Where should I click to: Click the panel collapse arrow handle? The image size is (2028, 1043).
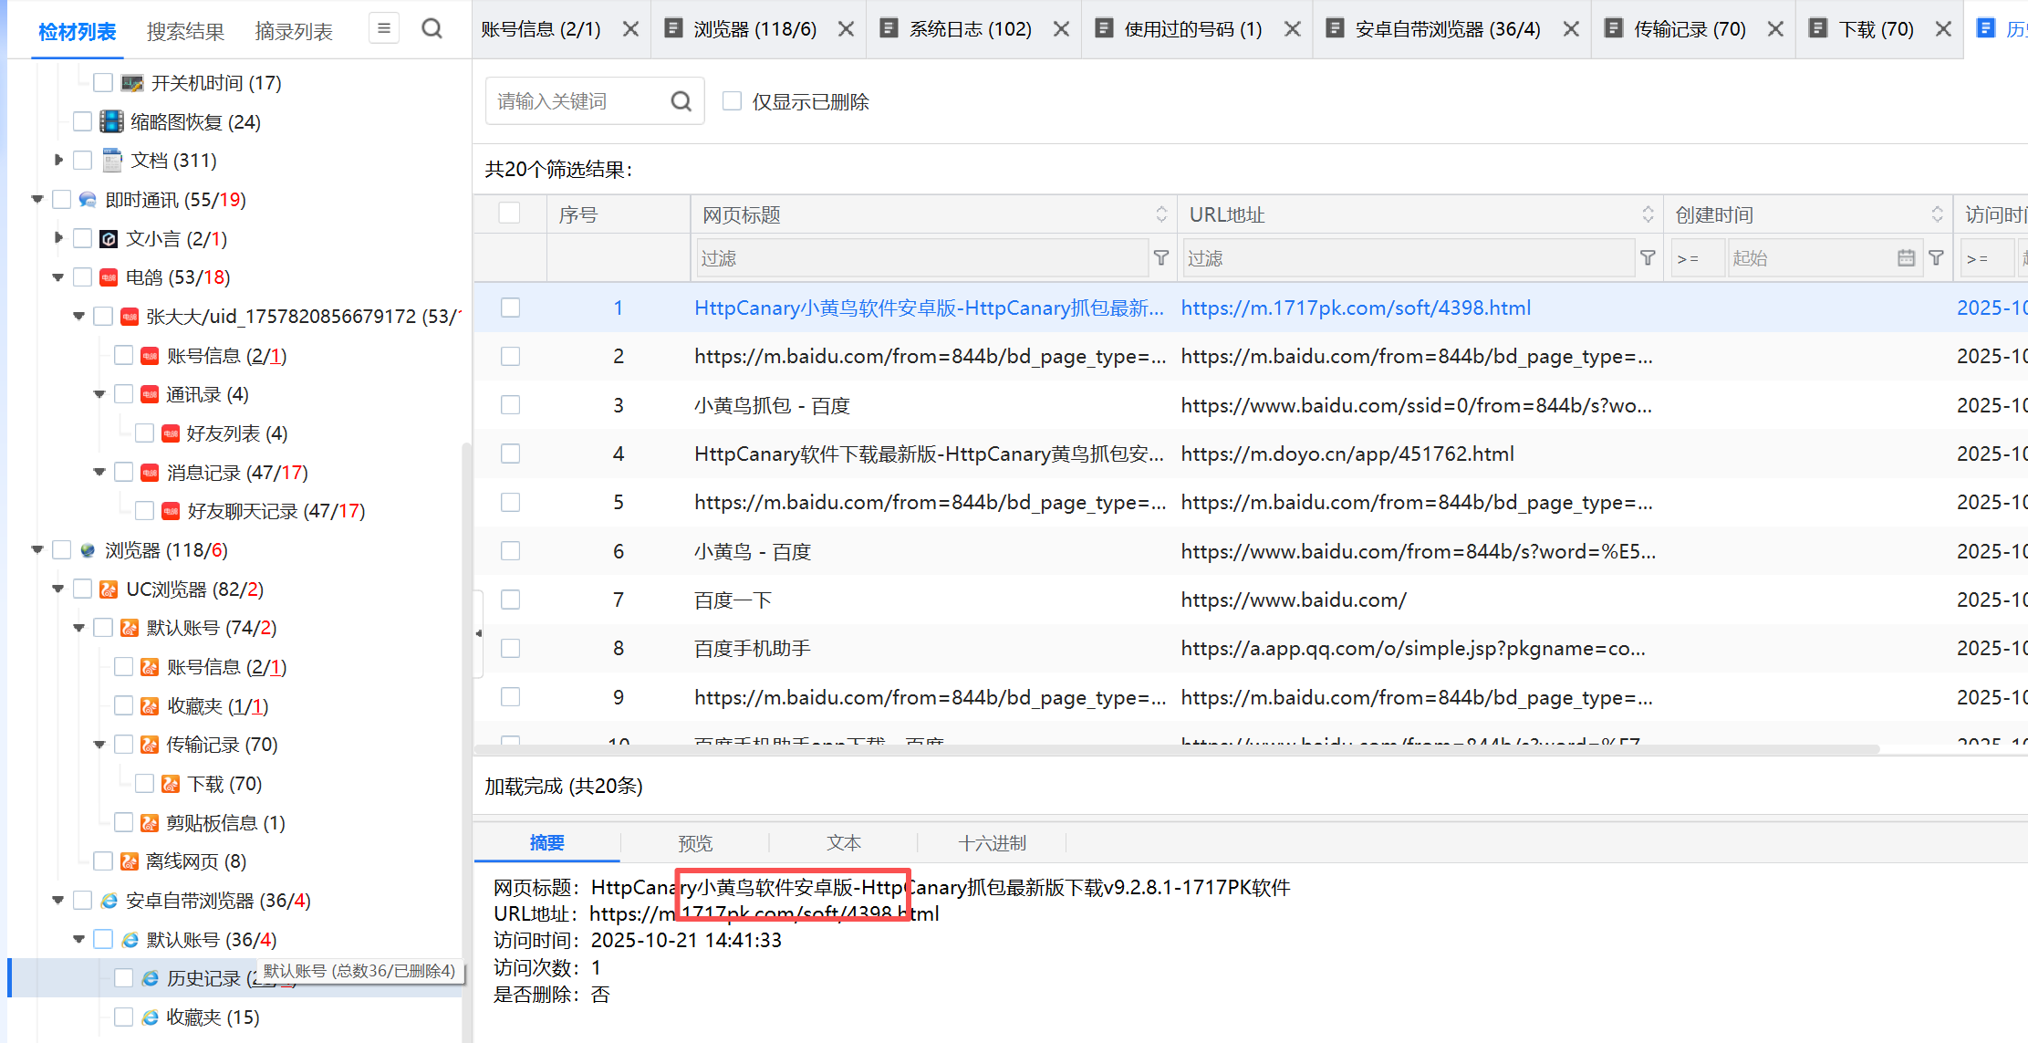[479, 633]
